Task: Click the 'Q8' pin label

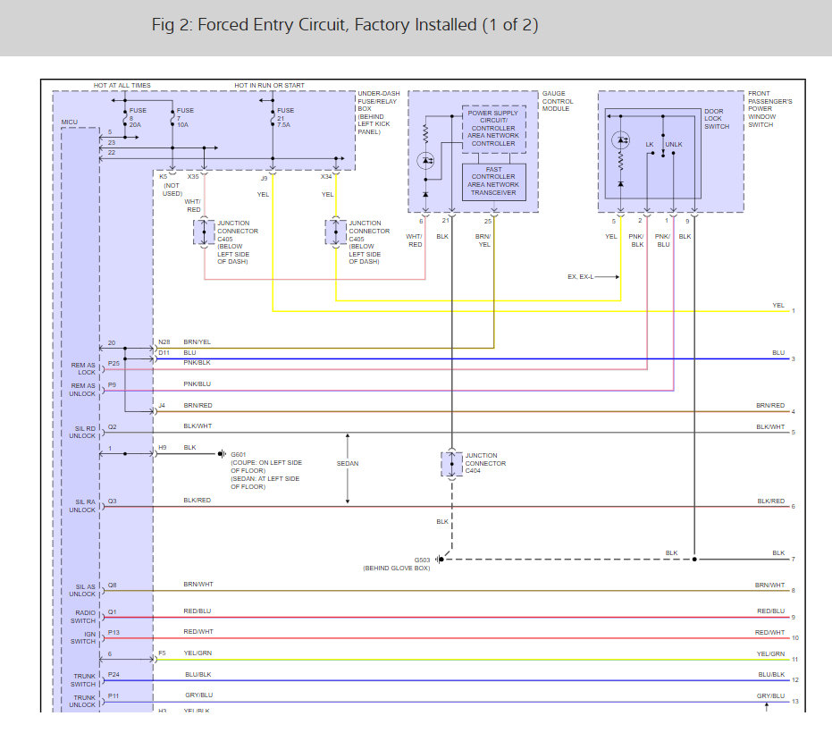Action: point(112,585)
